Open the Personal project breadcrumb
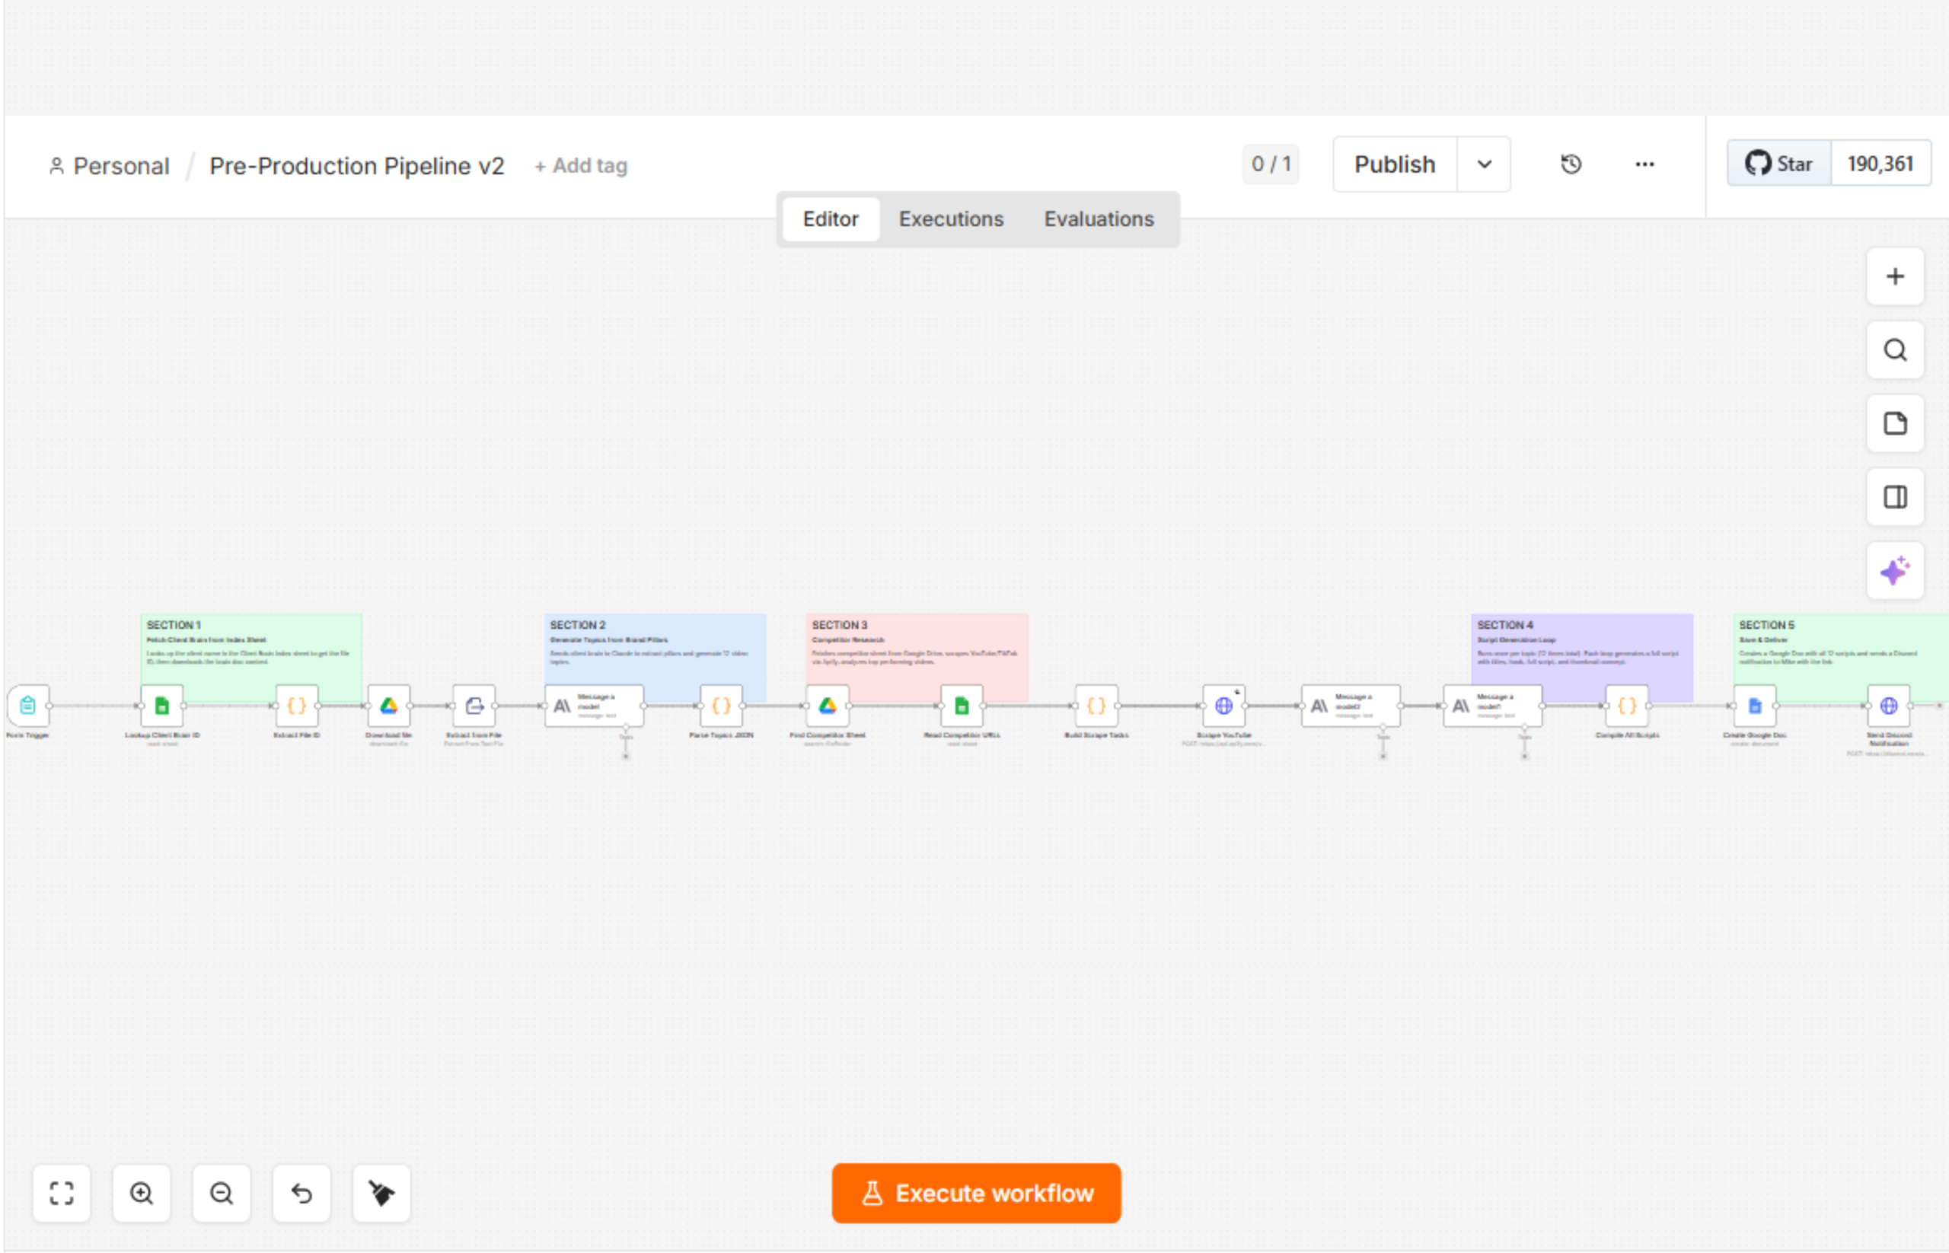 pyautogui.click(x=109, y=166)
